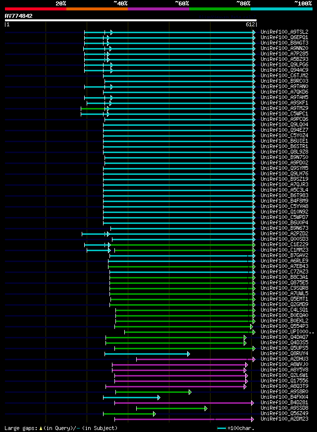Open hit UniRef100_Q9LPG6
The width and height of the screenshot is (317, 432).
pyautogui.click(x=284, y=65)
